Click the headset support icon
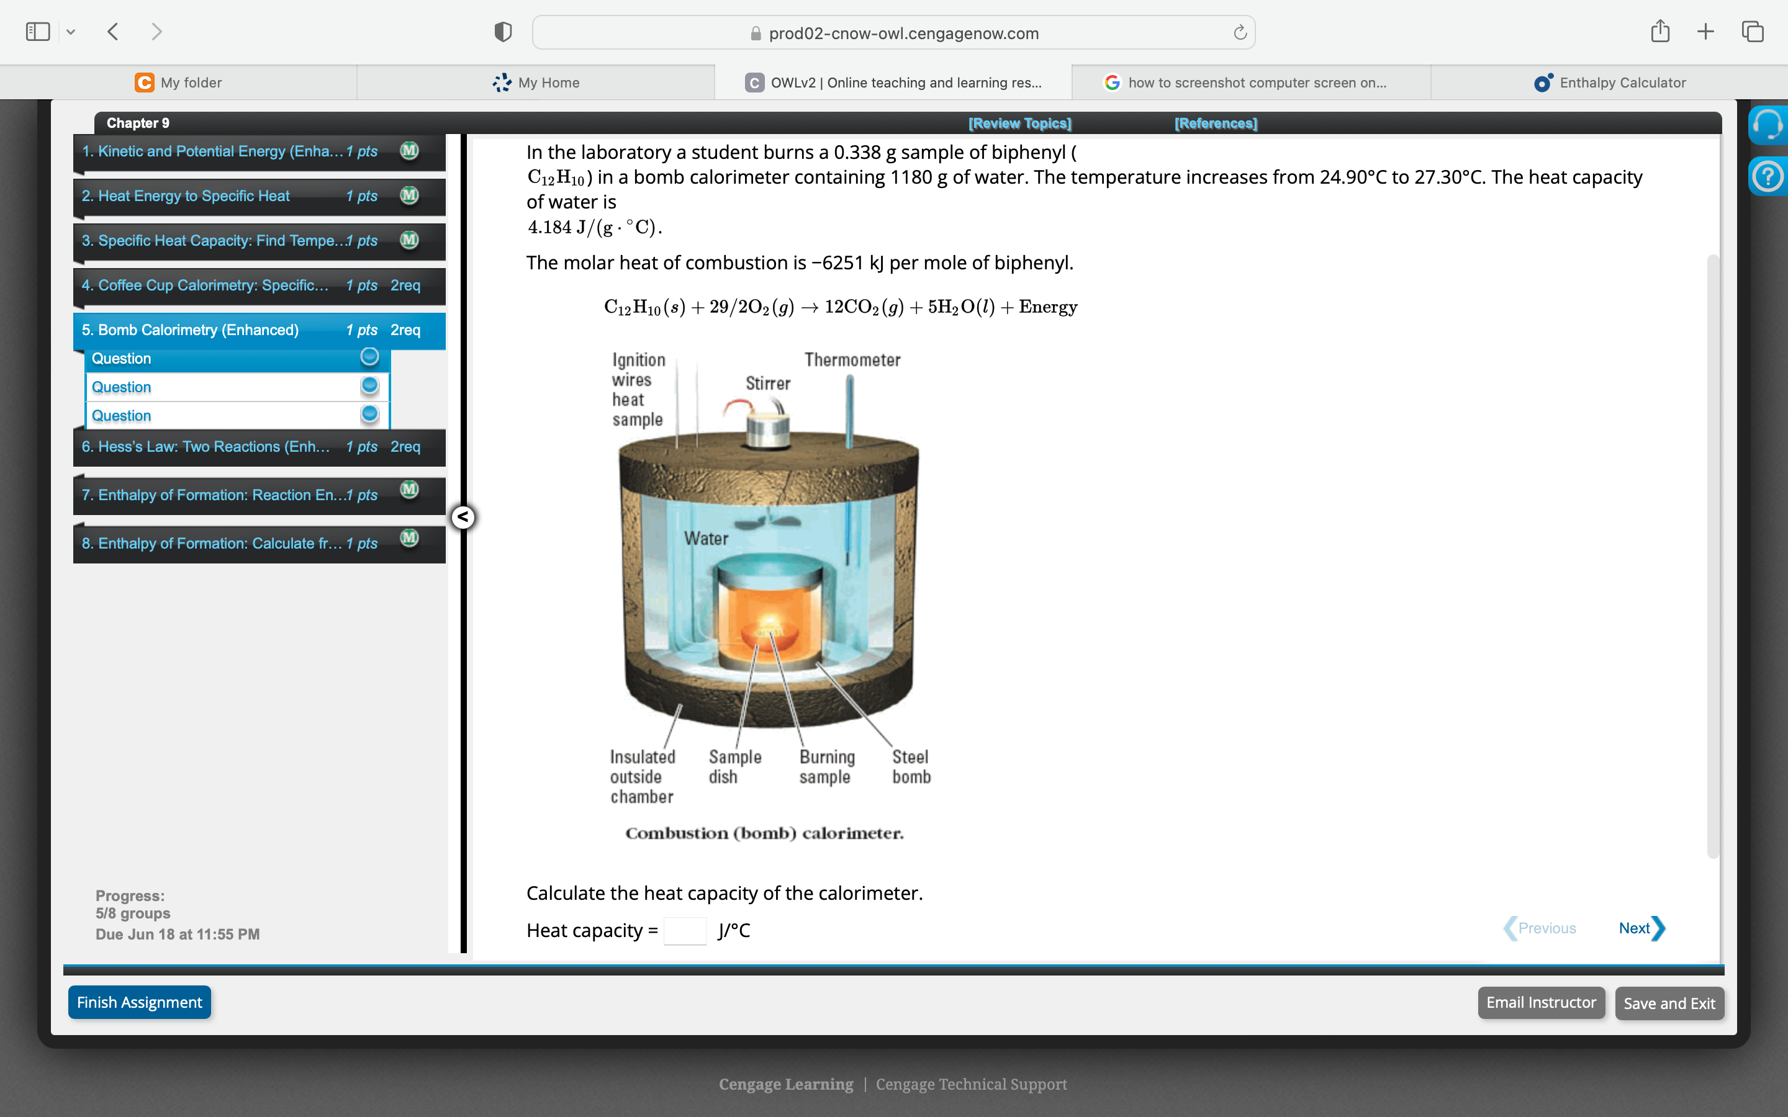1788x1117 pixels. point(1768,125)
